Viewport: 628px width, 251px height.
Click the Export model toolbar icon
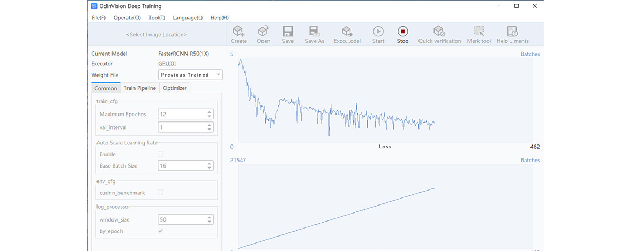pyautogui.click(x=347, y=32)
